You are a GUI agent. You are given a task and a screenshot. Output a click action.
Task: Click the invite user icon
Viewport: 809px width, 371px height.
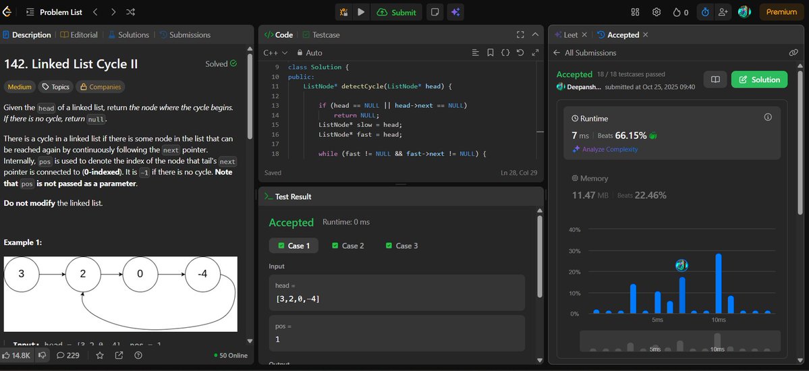(x=723, y=12)
